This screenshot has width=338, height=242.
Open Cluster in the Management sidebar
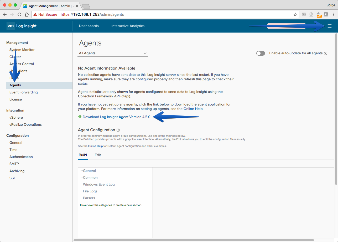point(15,57)
